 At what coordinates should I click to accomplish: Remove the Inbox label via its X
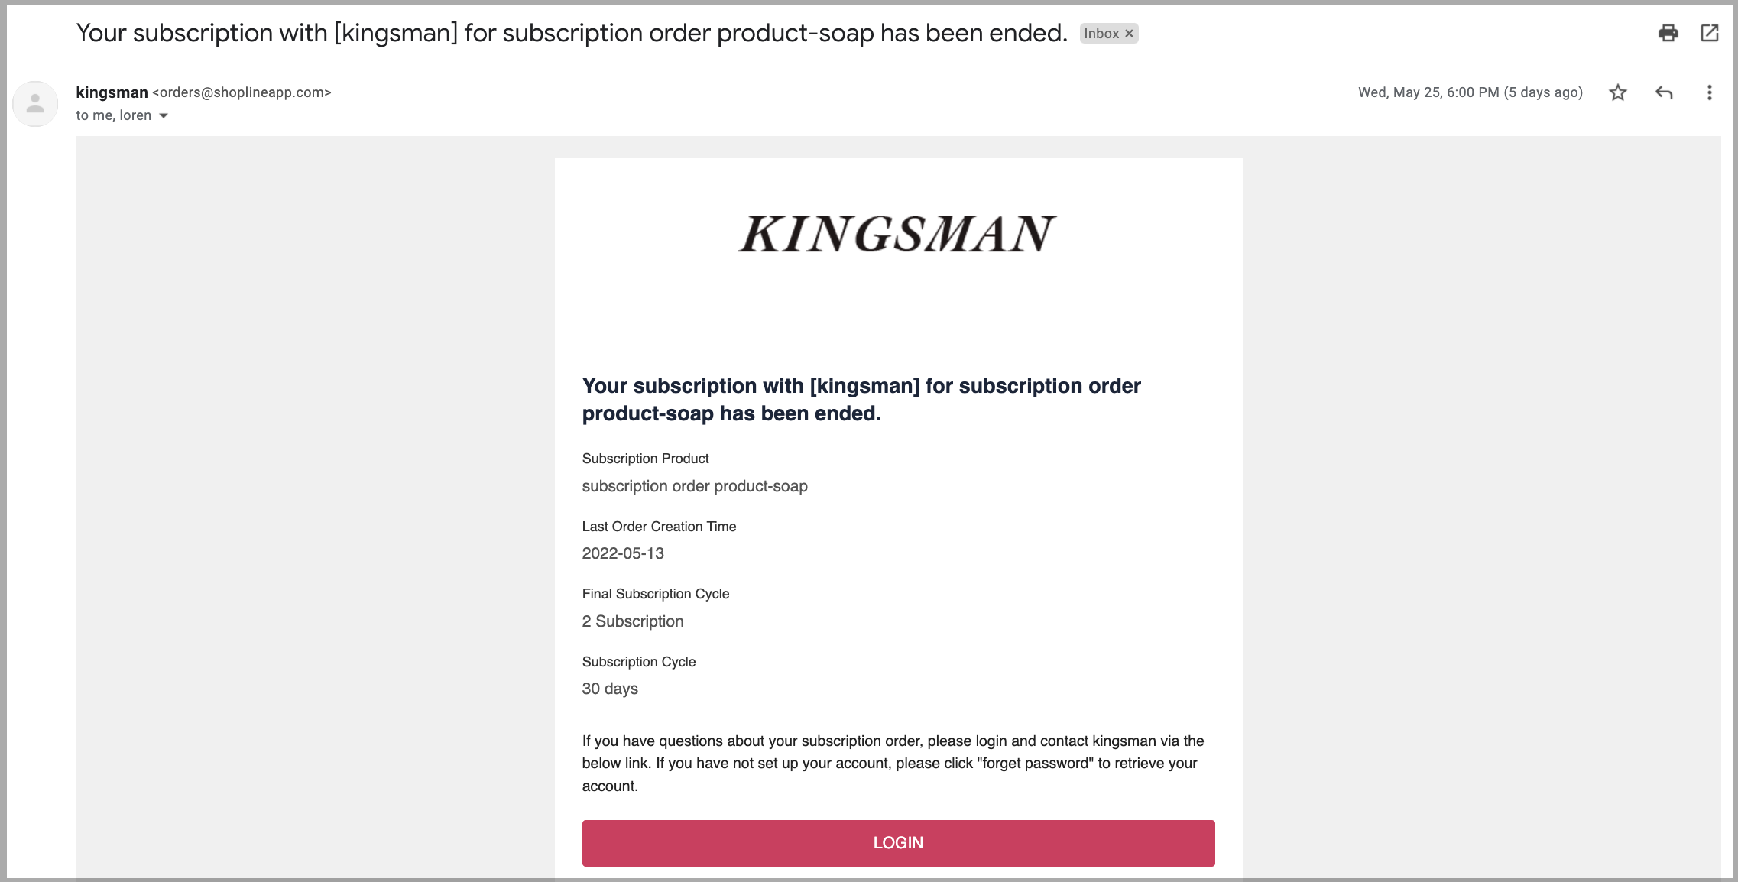(x=1129, y=34)
